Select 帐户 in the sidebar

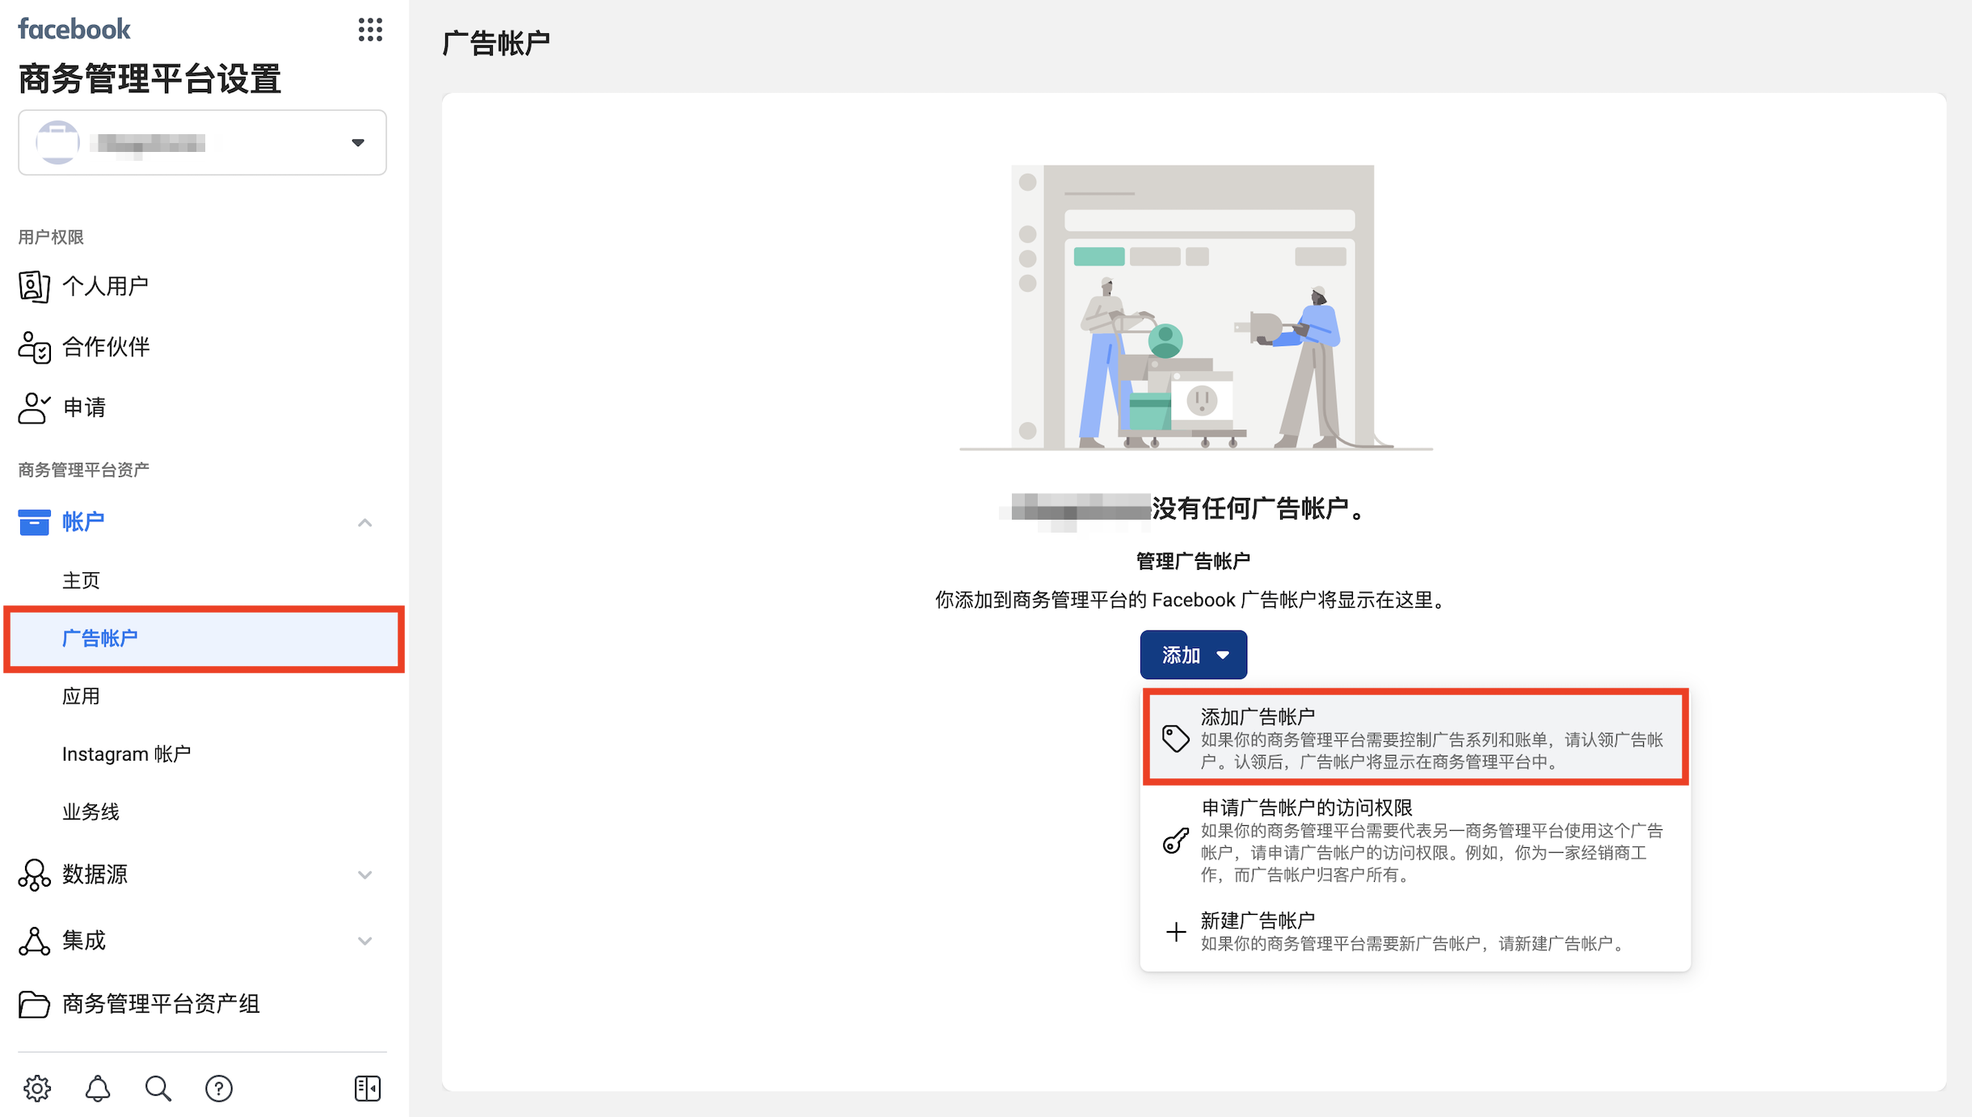tap(83, 522)
